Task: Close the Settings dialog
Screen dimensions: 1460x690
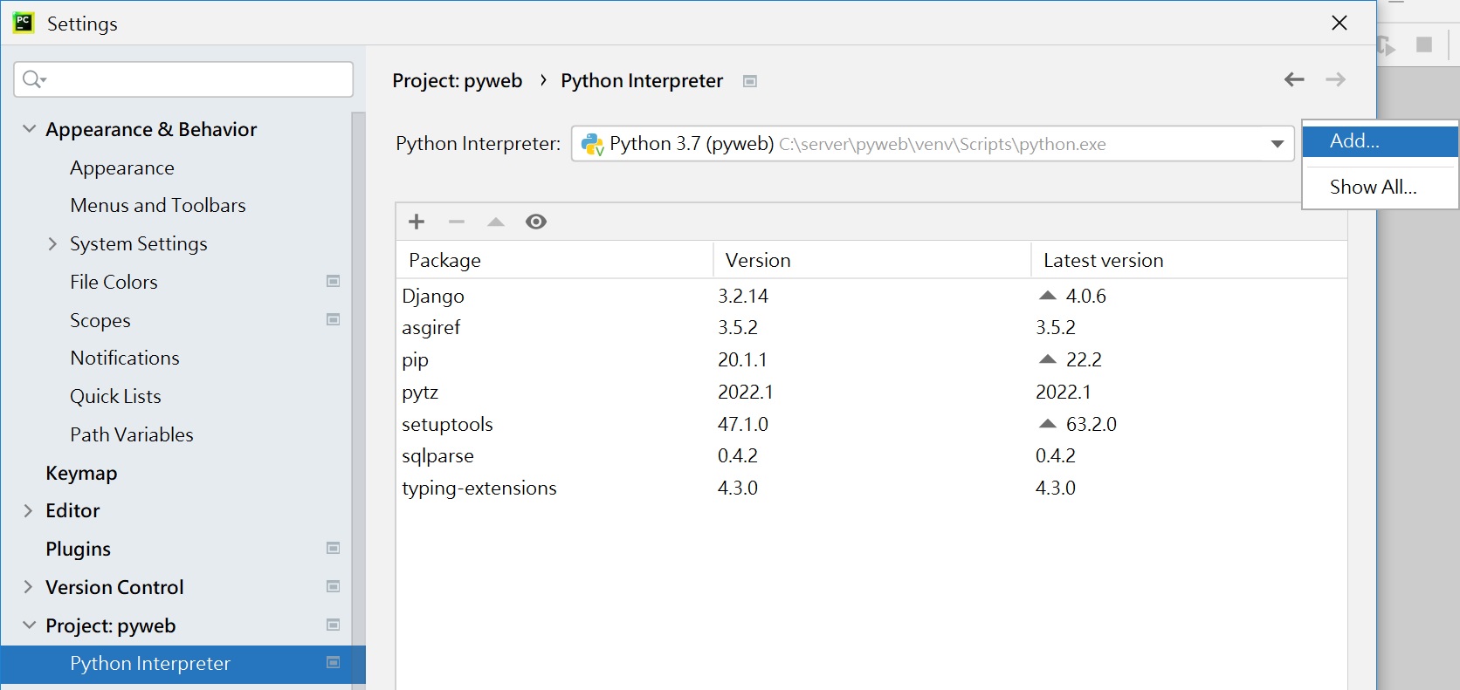Action: (1339, 23)
